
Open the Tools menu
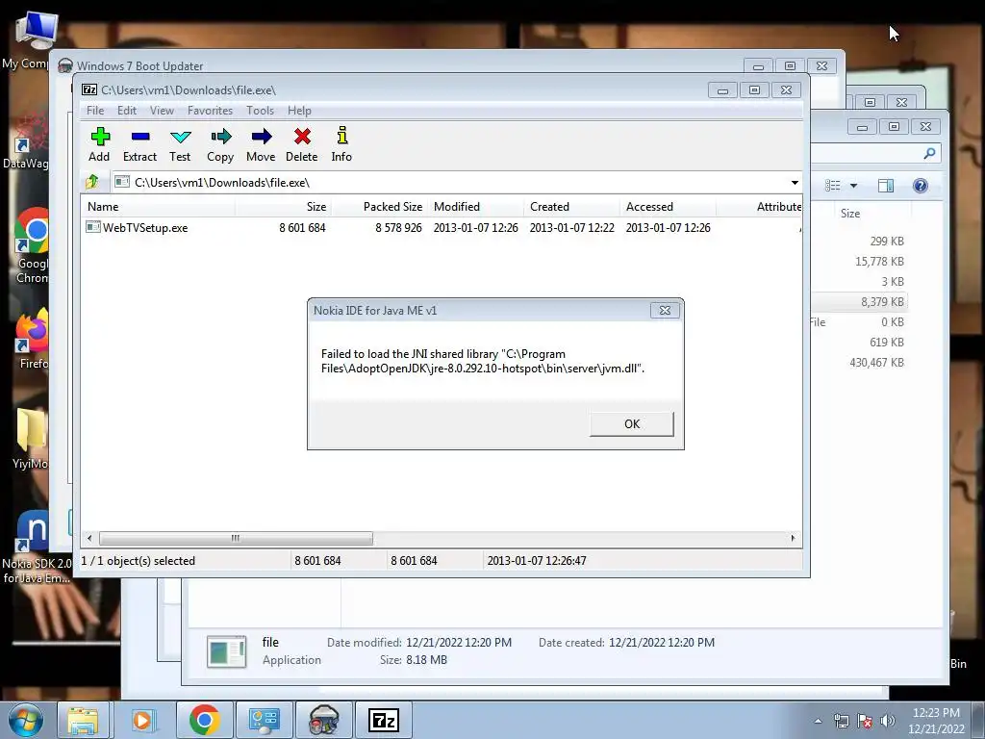(260, 111)
